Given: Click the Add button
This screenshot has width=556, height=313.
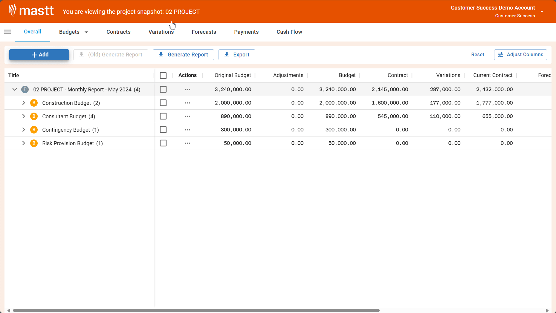Looking at the screenshot, I should [39, 55].
